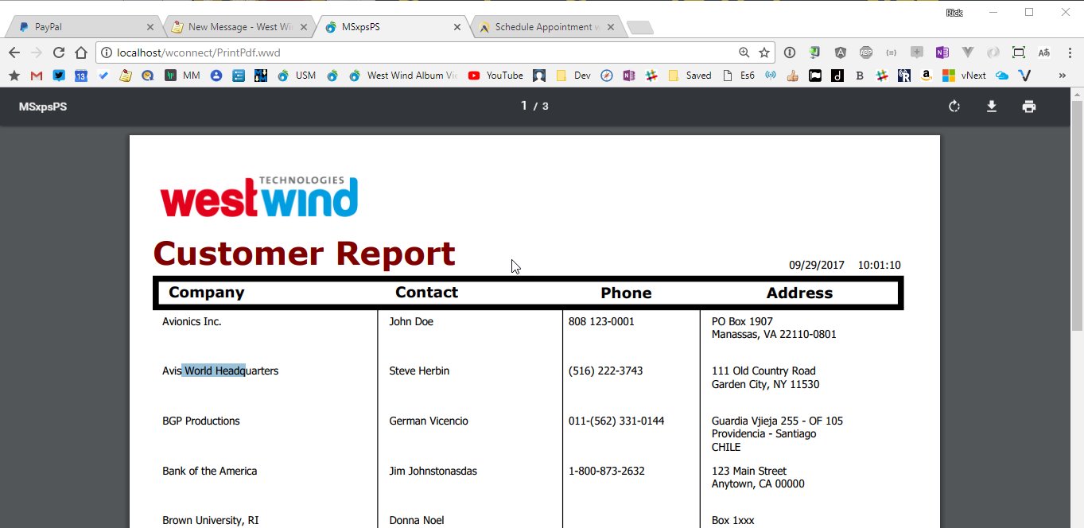The height and width of the screenshot is (528, 1084).
Task: Open the Amazon bookmark
Action: pyautogui.click(x=925, y=75)
